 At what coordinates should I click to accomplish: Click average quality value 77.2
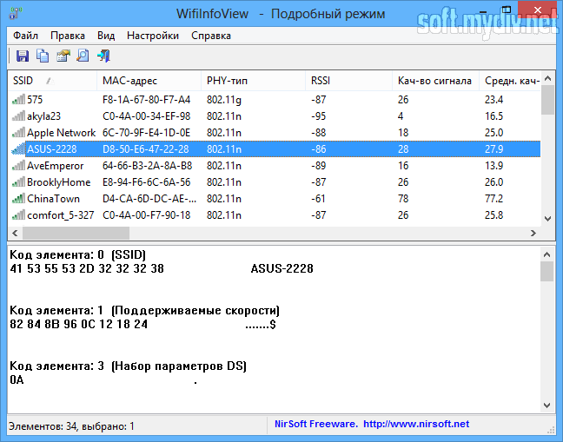(x=494, y=198)
